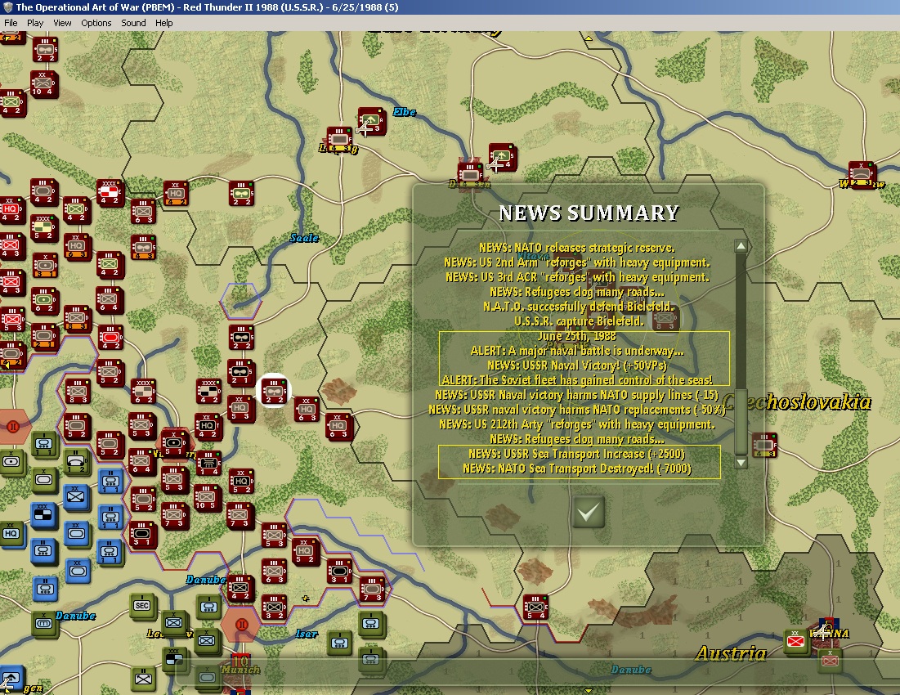
Task: Click 'USSR Sea Transport Increase (+2500)' line
Action: pyautogui.click(x=577, y=454)
